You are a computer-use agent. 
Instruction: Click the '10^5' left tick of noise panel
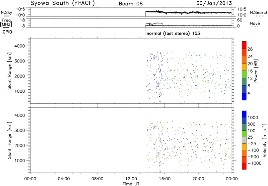(x=20, y=9)
